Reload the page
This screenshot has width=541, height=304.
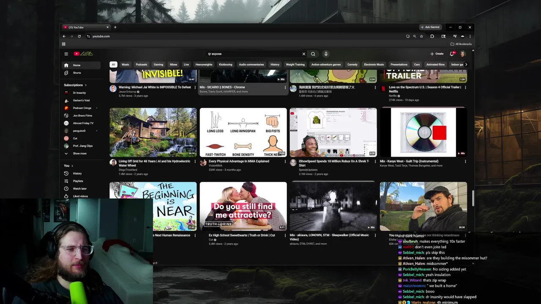point(79,36)
